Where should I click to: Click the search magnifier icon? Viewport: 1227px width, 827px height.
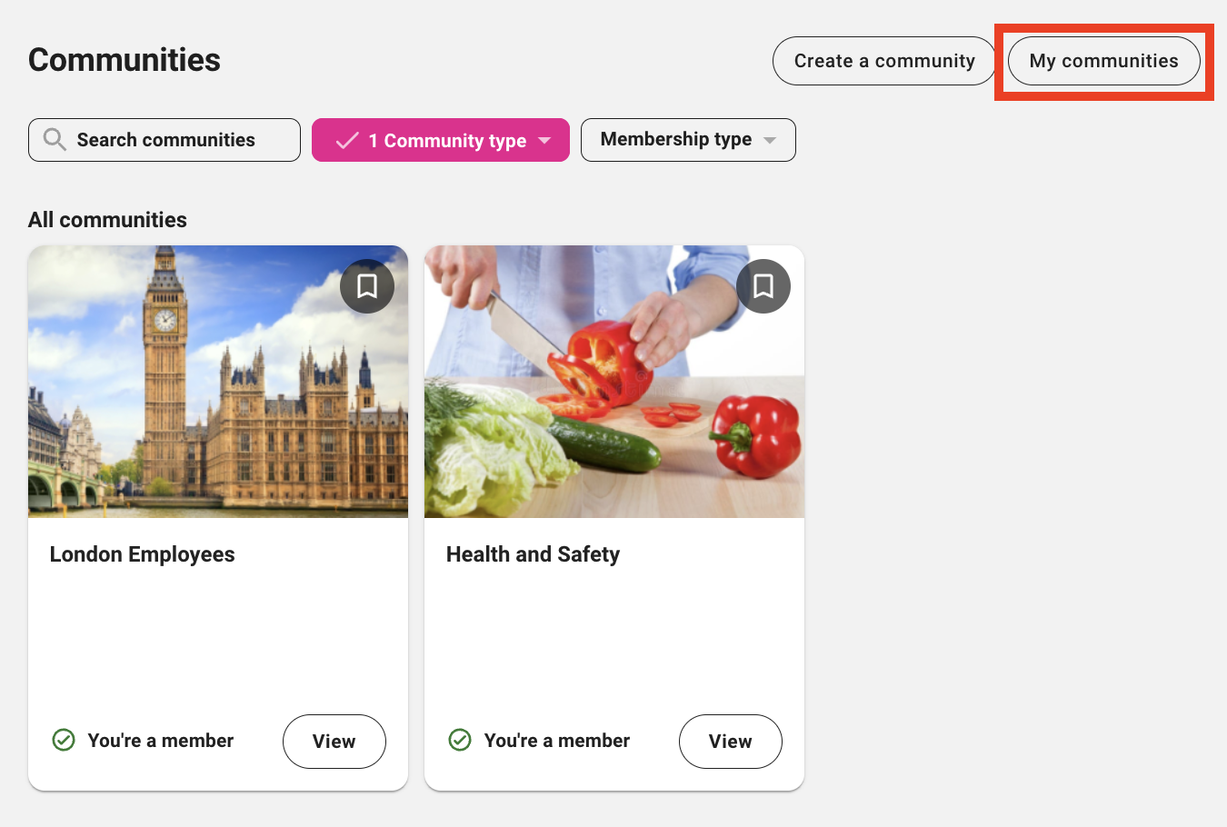(55, 140)
